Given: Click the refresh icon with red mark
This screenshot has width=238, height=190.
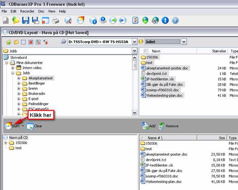Looking at the screenshot, I should (46, 42).
